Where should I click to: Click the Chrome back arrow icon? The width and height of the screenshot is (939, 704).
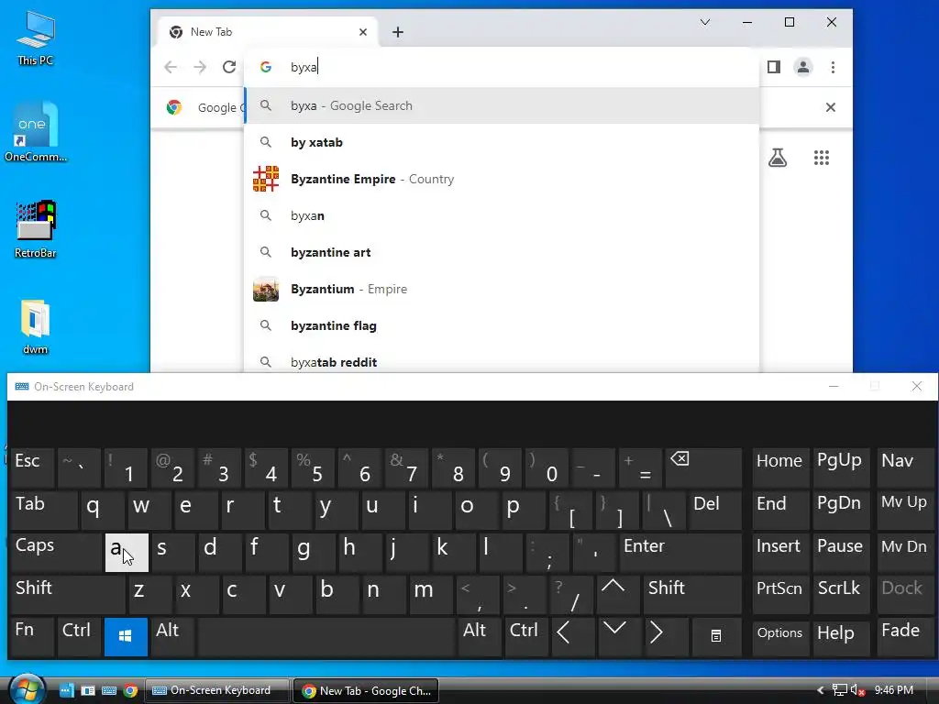click(171, 67)
